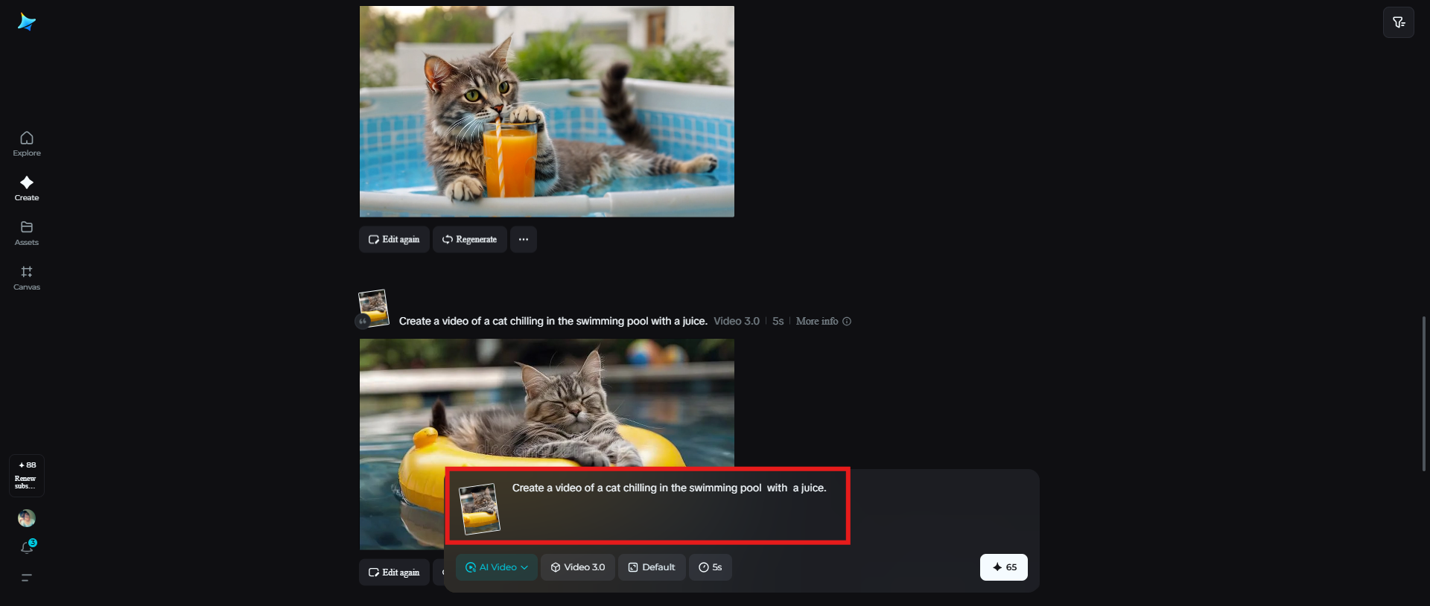The height and width of the screenshot is (606, 1430).
Task: Change the 5s duration setting
Action: coord(711,567)
